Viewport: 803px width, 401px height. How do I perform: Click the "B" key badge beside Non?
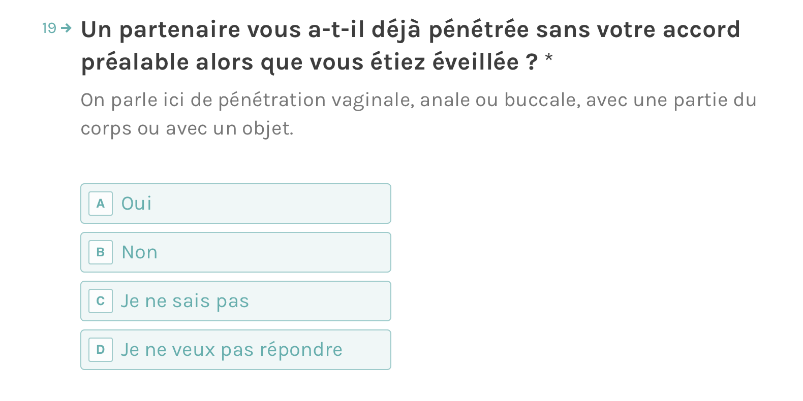pos(101,252)
